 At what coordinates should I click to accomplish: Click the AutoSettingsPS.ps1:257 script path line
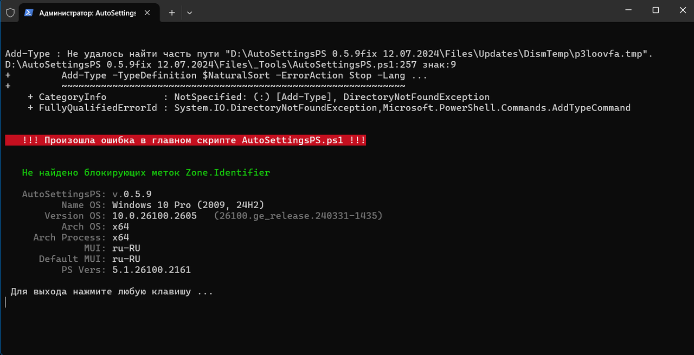[230, 64]
